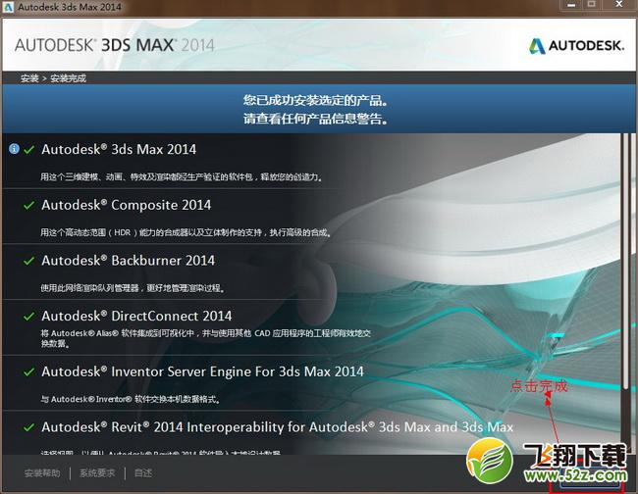
Task: Click the Backburner description 使用此网络渲染队列管理器
Action: (133, 288)
